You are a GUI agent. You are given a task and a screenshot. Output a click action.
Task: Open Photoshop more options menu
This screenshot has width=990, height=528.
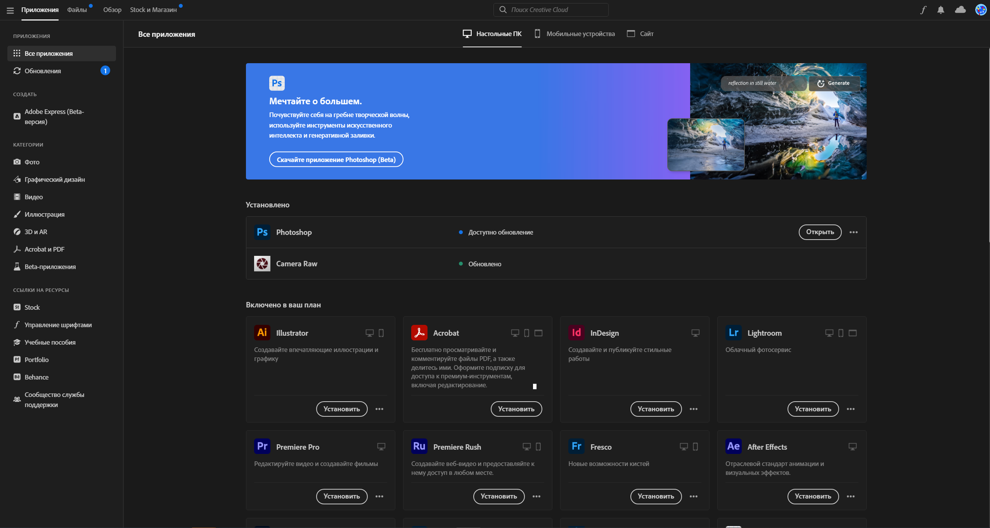[853, 232]
